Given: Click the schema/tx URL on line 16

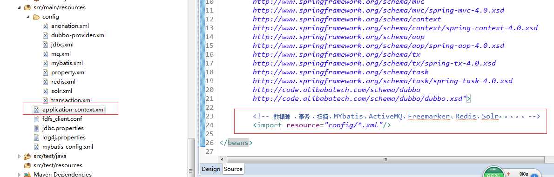Looking at the screenshot, I should pyautogui.click(x=336, y=54).
